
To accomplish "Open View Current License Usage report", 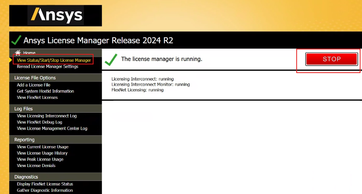I will coord(42,147).
